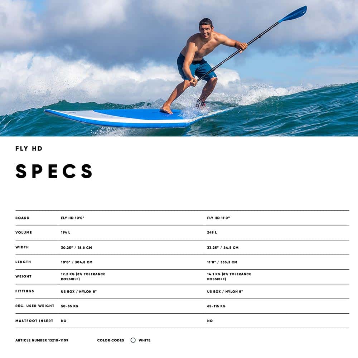The width and height of the screenshot is (358, 358).
Task: Click the Mastfoot Insert row label
Action: (34, 321)
